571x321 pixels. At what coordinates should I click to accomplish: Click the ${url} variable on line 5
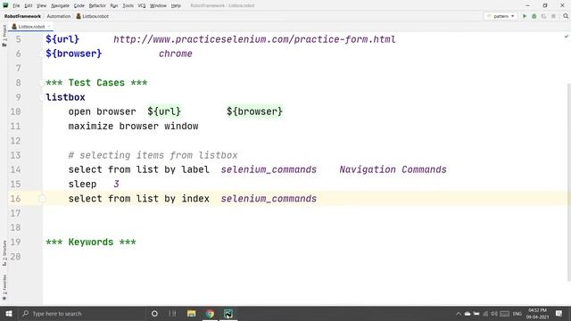[x=62, y=39]
